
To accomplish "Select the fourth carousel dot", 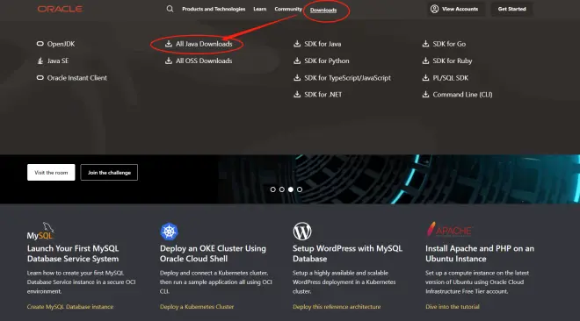I will pos(300,189).
